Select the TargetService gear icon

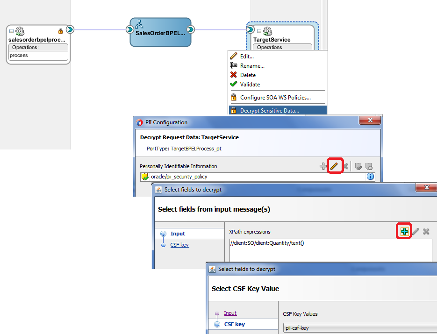pos(267,32)
